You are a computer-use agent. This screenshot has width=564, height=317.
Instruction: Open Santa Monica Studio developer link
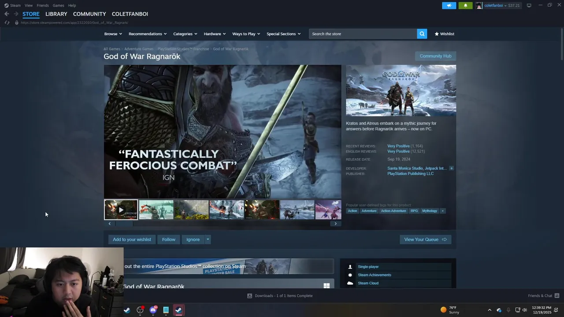coord(405,168)
